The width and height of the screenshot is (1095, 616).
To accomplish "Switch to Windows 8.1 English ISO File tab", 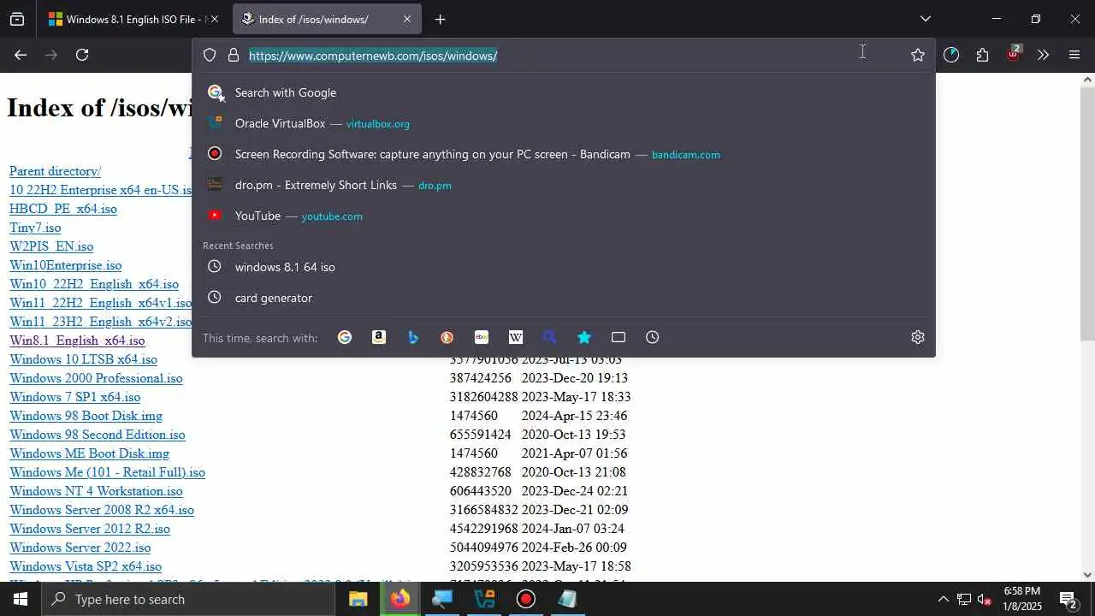I will (133, 19).
